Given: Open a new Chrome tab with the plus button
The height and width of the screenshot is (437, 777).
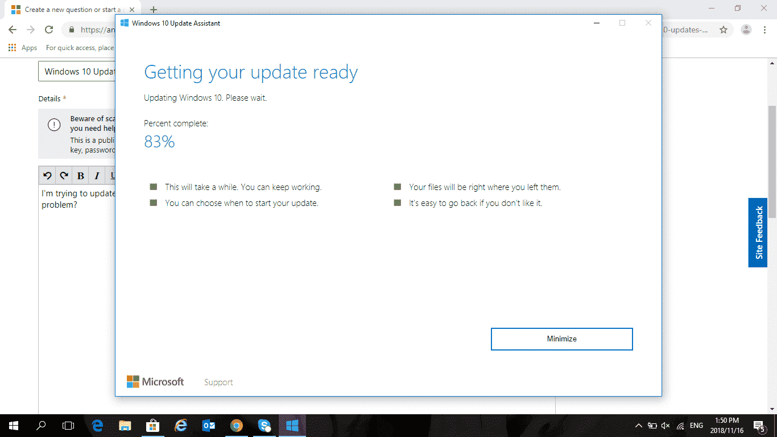Looking at the screenshot, I should click(153, 10).
